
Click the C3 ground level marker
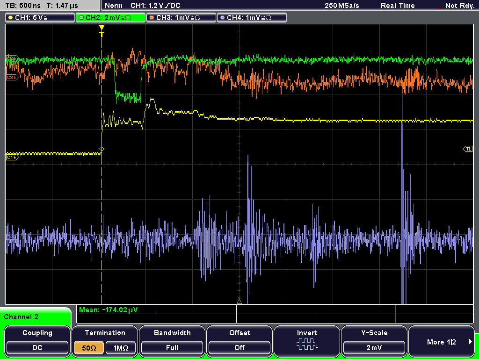pos(13,78)
